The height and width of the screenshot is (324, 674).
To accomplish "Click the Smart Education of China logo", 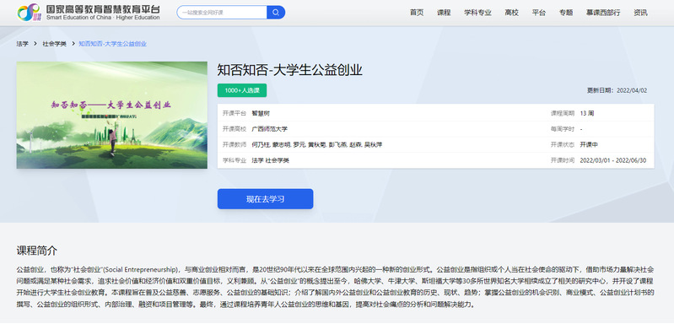I will pyautogui.click(x=89, y=13).
